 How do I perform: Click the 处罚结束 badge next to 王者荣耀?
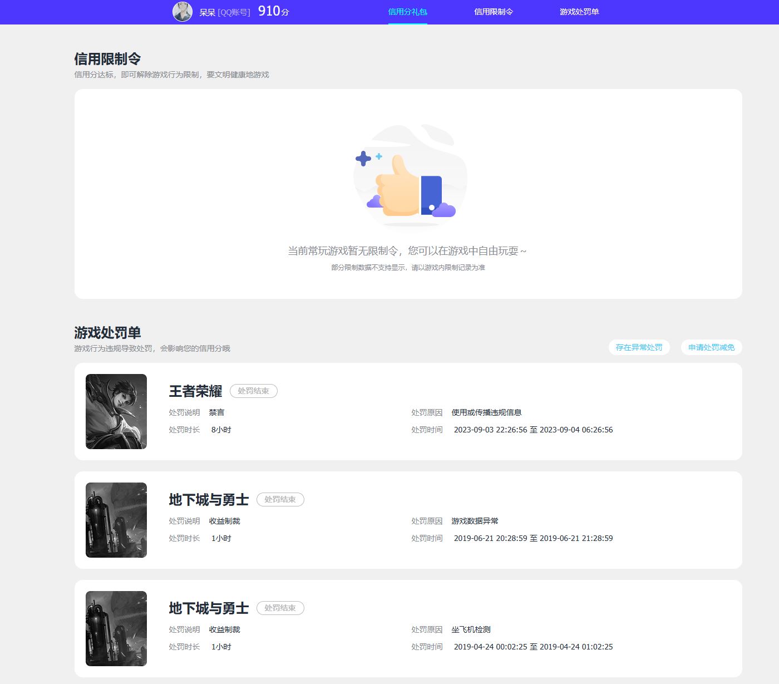click(253, 391)
